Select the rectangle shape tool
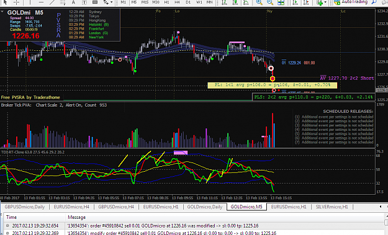388x235 pixels. pyautogui.click(x=95, y=2)
